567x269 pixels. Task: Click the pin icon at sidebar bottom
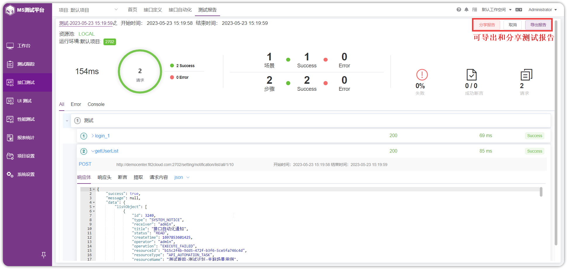pos(44,255)
